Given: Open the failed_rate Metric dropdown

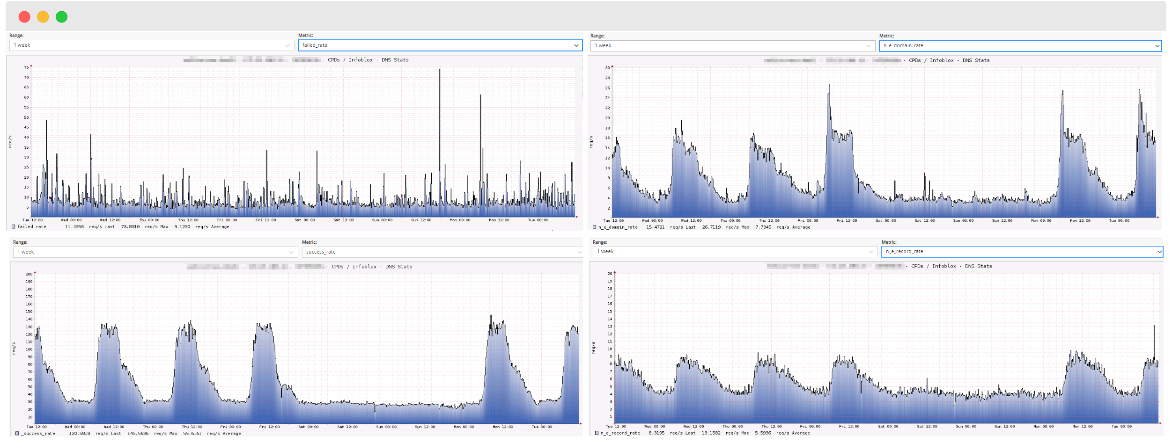Looking at the screenshot, I should click(x=440, y=45).
